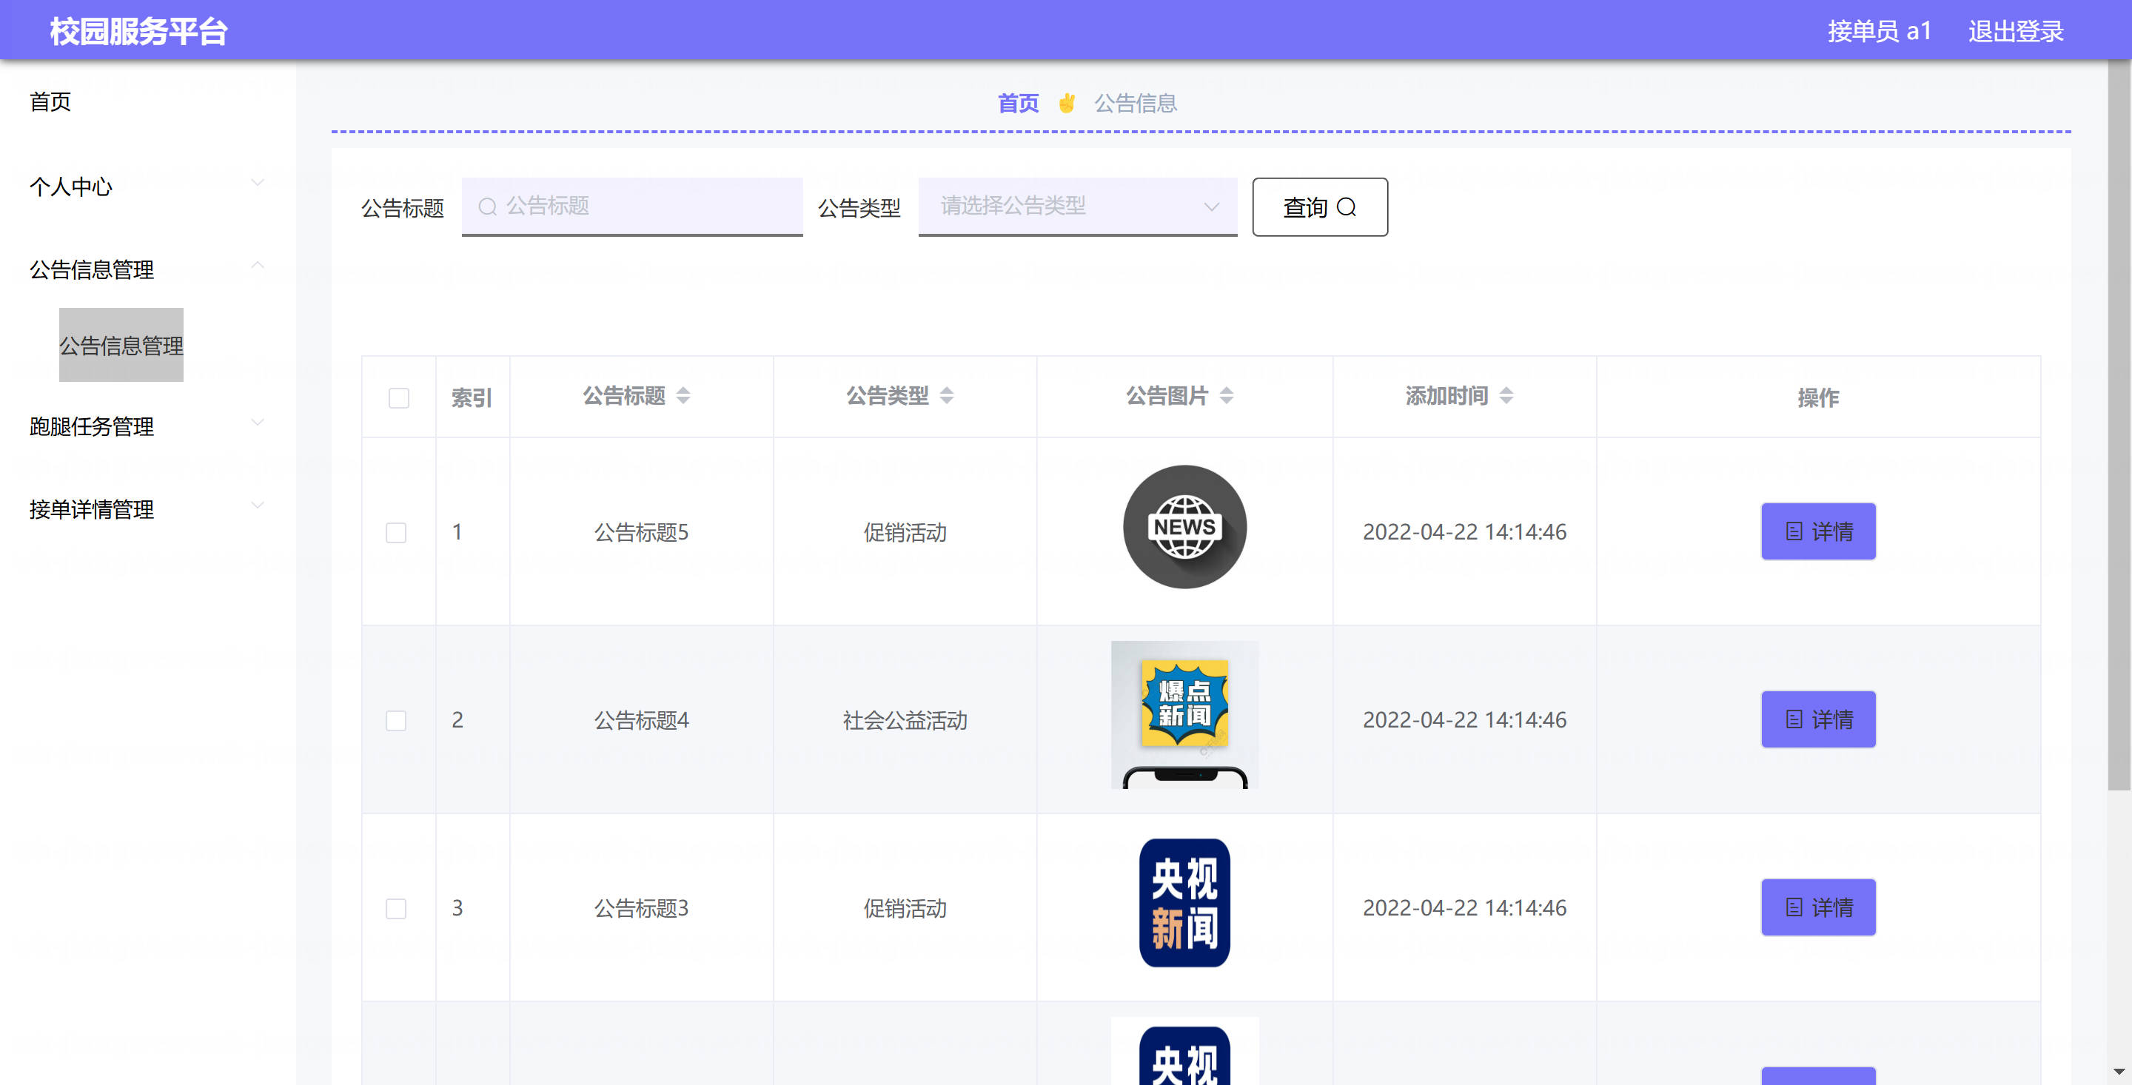Sort by 公告图片 column arrows

click(1227, 396)
